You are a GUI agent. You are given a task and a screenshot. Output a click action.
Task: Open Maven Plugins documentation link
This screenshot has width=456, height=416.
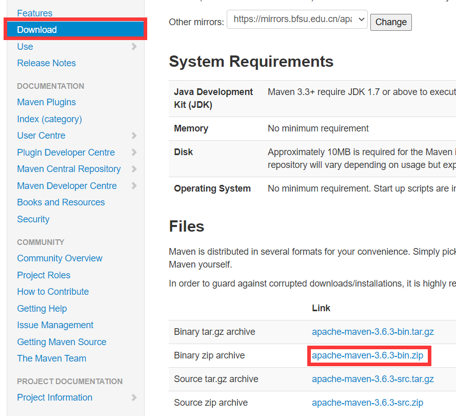pos(46,102)
